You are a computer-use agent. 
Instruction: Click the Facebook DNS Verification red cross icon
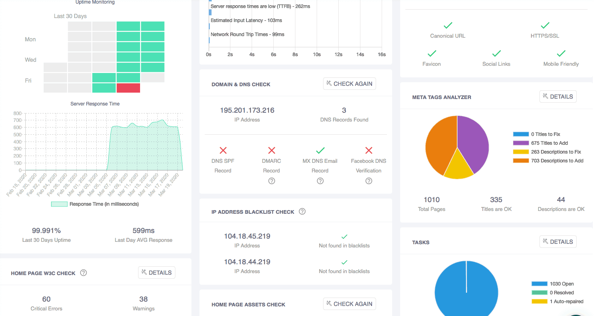369,150
